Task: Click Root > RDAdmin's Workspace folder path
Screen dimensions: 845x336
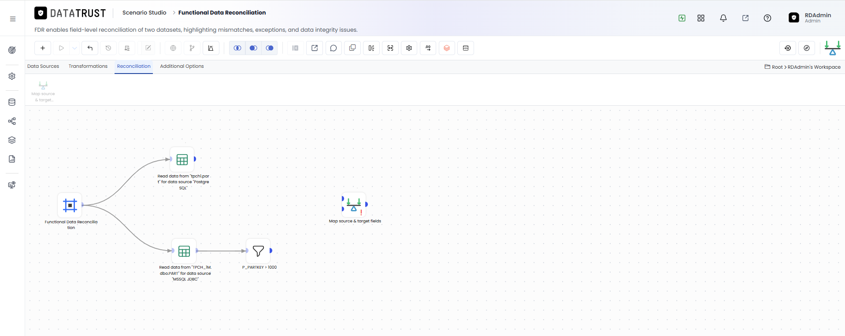Action: pos(803,67)
